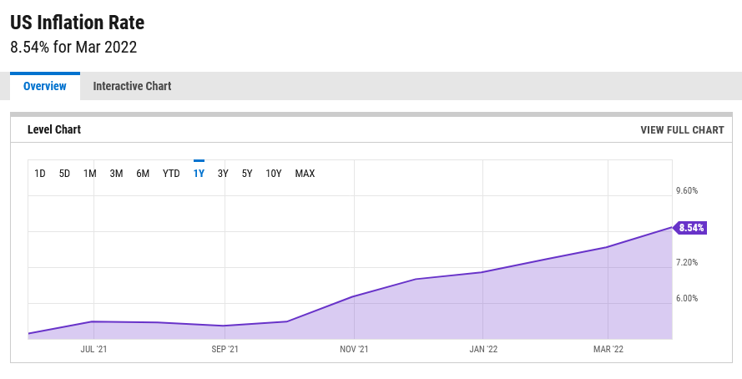The height and width of the screenshot is (379, 742).
Task: Open the Interactive Chart tab
Action: tap(132, 86)
